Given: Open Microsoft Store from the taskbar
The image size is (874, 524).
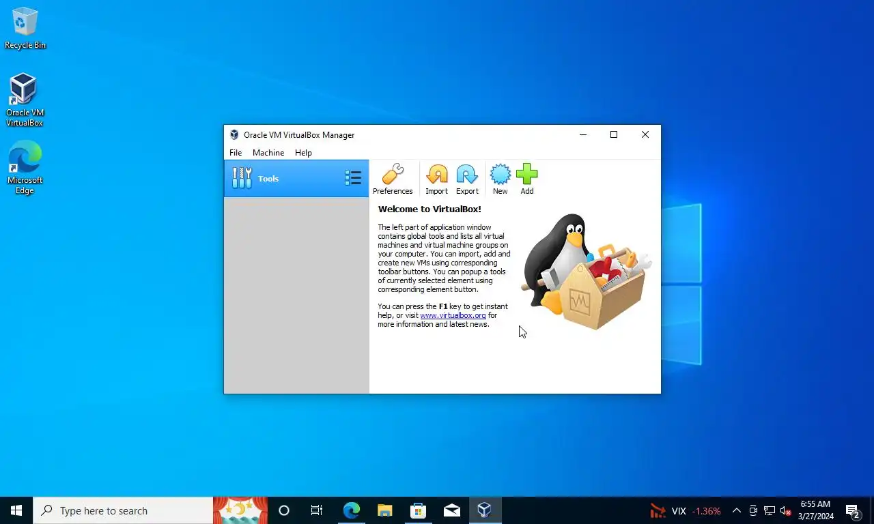Looking at the screenshot, I should [418, 510].
